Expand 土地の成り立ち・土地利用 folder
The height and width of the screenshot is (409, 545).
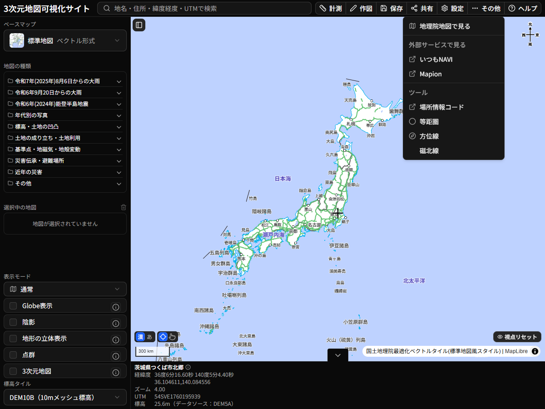click(65, 138)
